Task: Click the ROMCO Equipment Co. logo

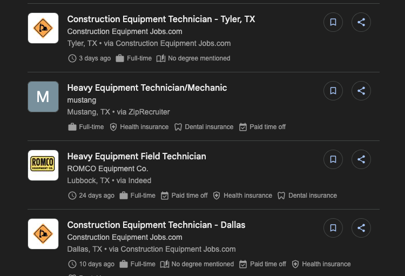Action: click(43, 165)
